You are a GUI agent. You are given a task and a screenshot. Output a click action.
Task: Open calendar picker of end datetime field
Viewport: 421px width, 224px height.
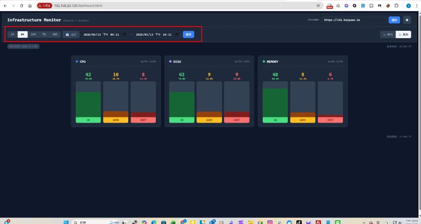click(x=177, y=34)
